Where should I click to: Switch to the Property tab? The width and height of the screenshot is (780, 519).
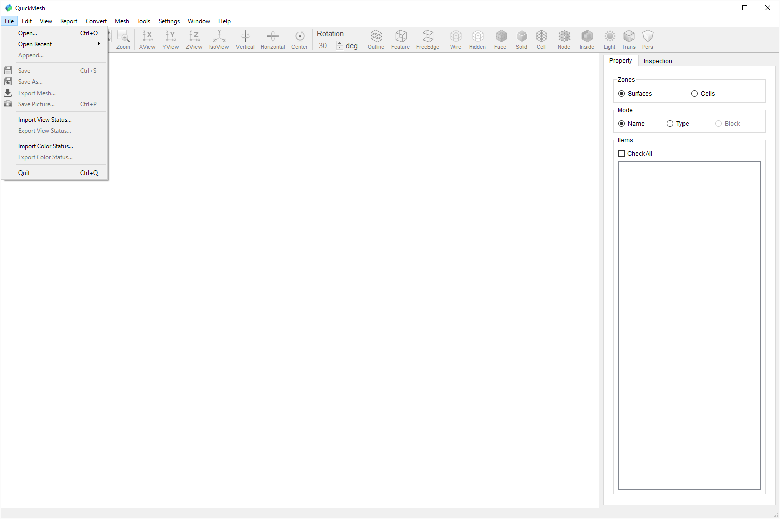[621, 61]
